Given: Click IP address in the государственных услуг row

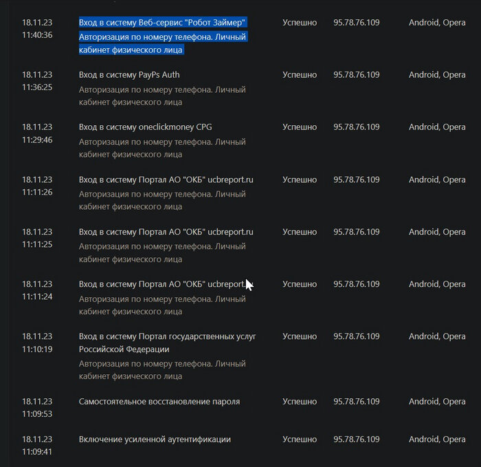Looking at the screenshot, I should click(357, 336).
